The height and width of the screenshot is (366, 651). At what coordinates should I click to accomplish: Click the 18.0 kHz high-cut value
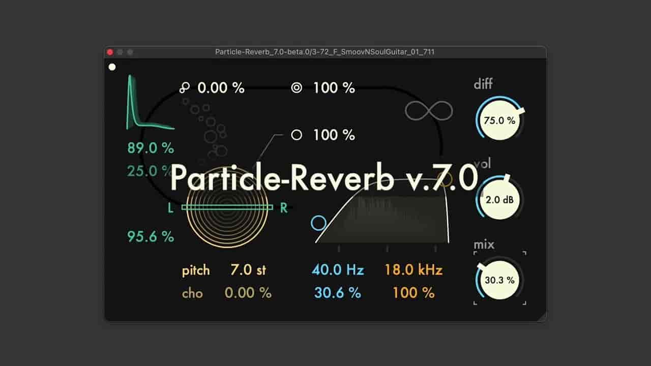(x=413, y=270)
